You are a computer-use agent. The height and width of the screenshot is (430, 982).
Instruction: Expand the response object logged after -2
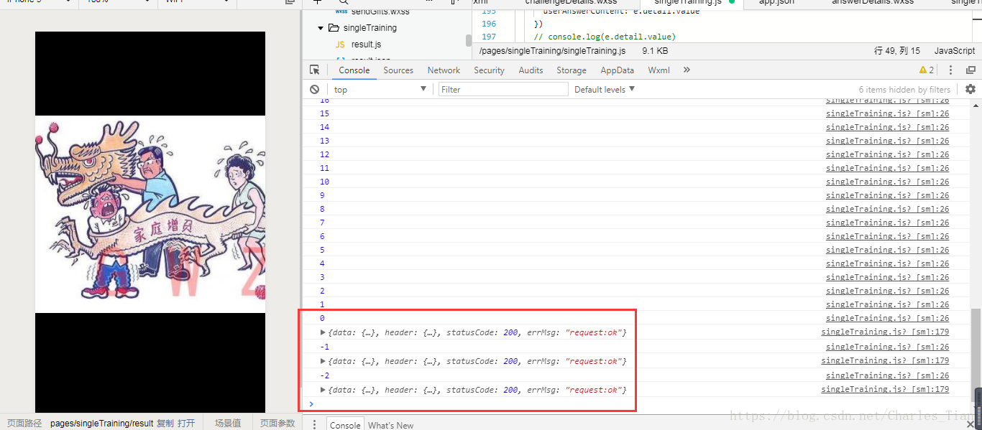323,390
